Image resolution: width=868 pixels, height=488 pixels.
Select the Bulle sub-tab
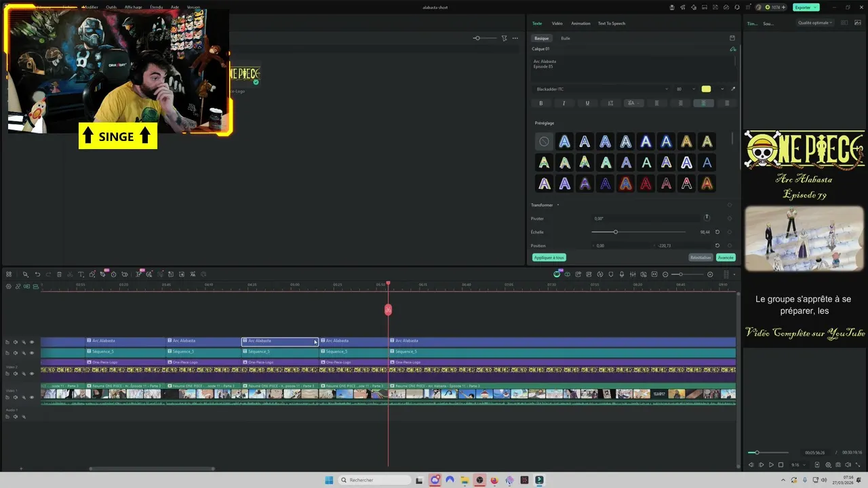pyautogui.click(x=566, y=38)
